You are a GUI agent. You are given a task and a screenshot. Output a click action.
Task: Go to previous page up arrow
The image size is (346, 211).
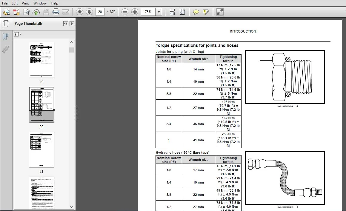coord(79,12)
